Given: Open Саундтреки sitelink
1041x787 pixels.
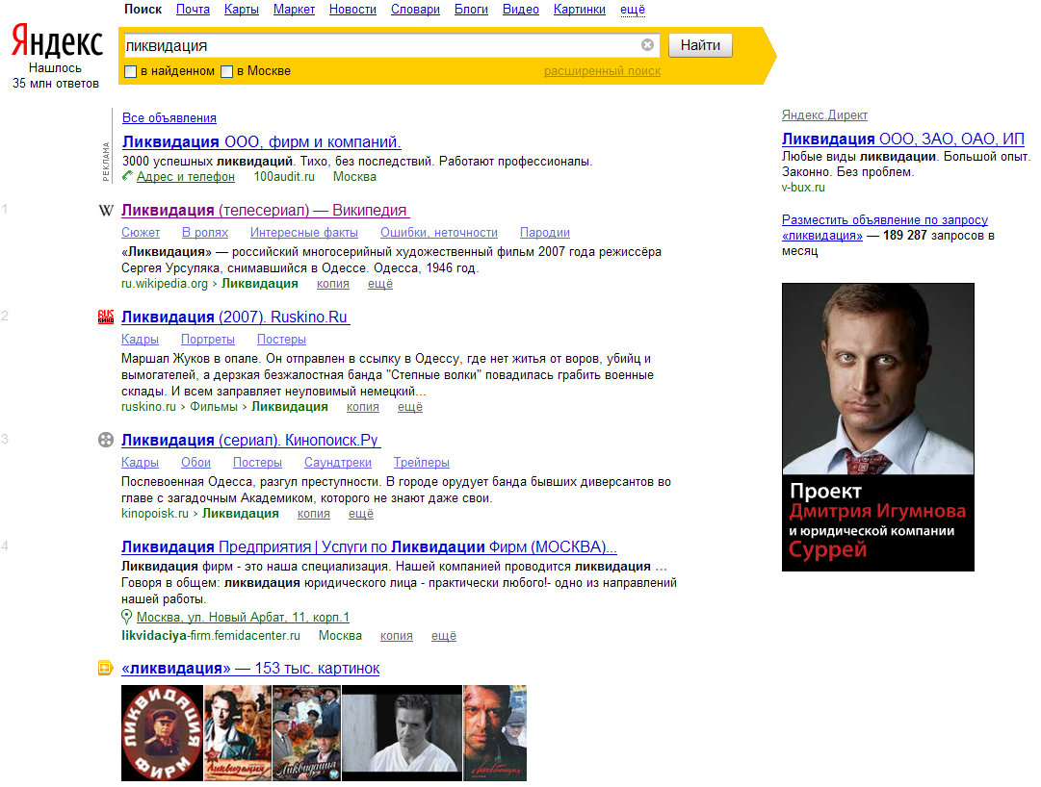Looking at the screenshot, I should click(x=338, y=463).
